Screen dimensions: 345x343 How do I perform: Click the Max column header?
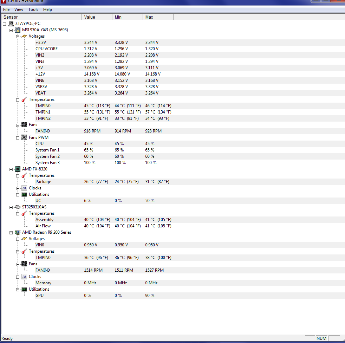[x=158, y=17]
